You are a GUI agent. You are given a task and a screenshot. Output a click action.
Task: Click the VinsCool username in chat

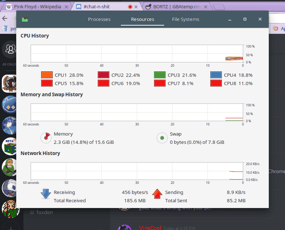[x=150, y=228]
